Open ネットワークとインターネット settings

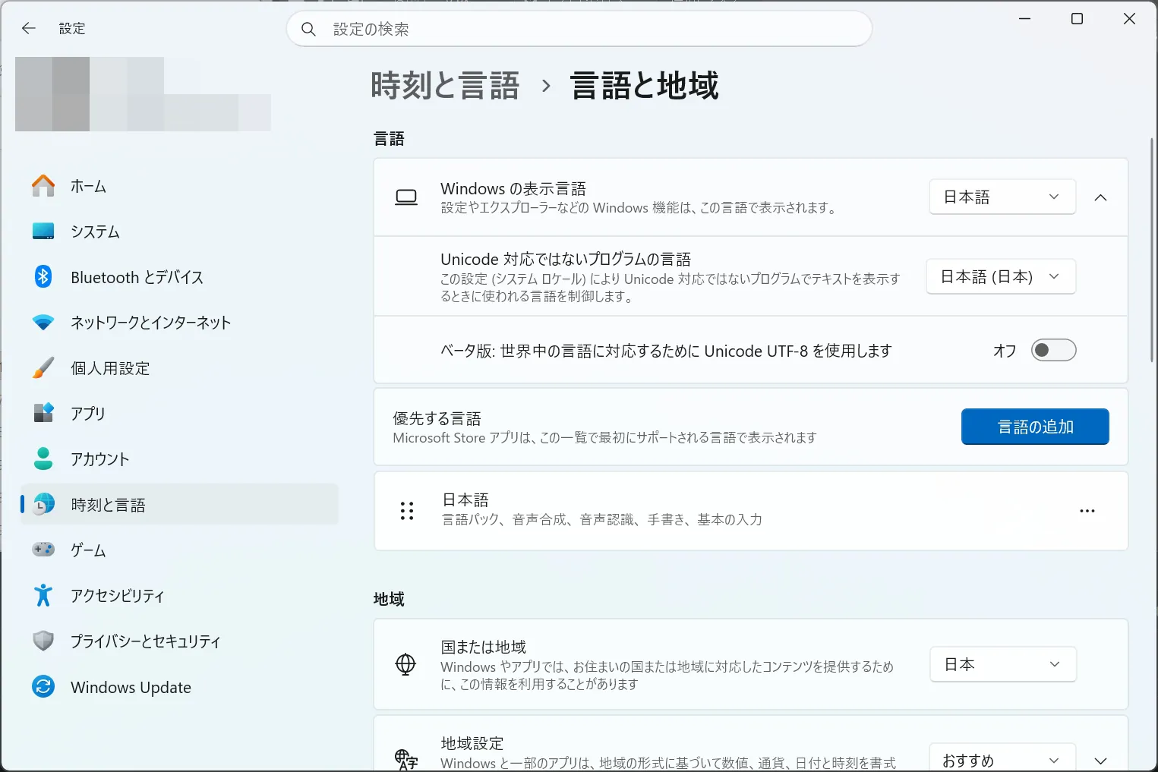(179, 323)
